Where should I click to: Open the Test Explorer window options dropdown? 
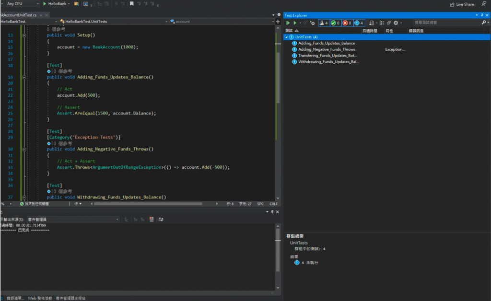tap(477, 15)
